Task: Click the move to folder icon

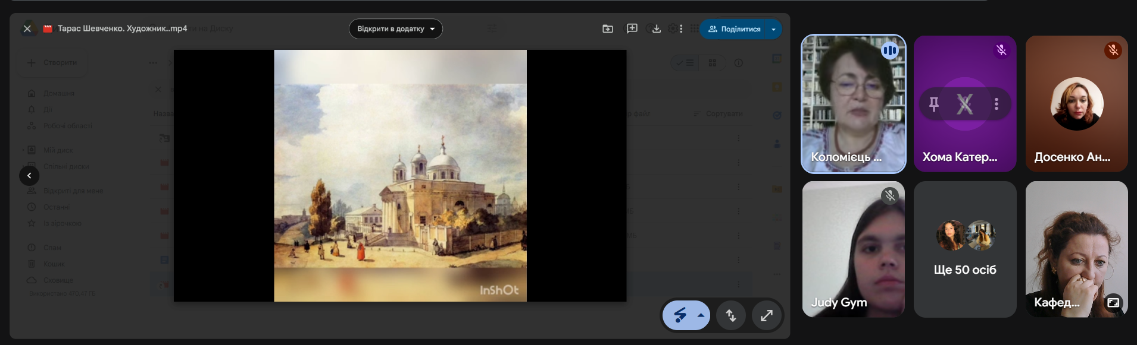Action: (607, 29)
